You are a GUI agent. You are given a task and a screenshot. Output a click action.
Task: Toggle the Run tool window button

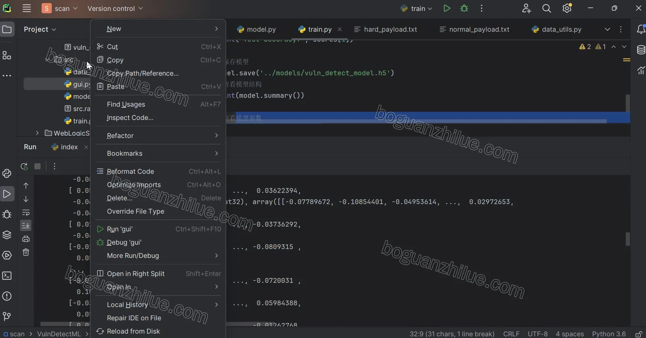point(7,194)
